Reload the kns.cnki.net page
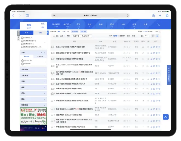 pyautogui.click(x=128, y=15)
